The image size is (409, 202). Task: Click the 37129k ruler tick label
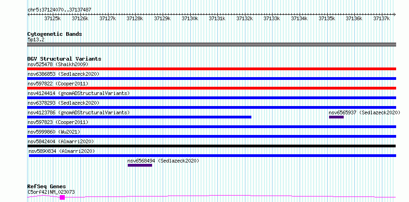tap(162, 18)
